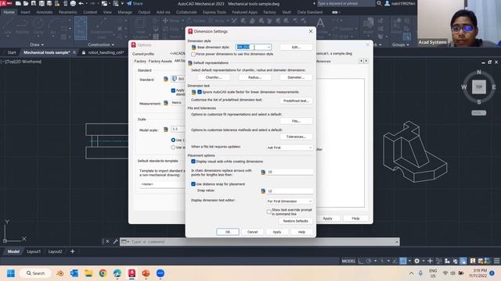501x281 pixels.
Task: Open the Fits... settings button
Action: click(296, 121)
